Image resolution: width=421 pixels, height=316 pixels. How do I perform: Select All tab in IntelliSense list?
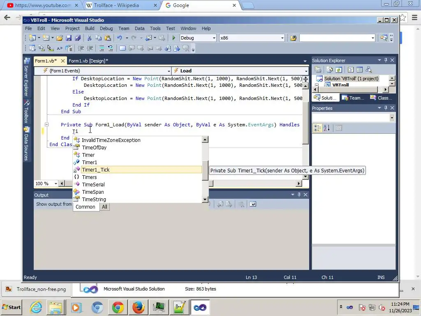(104, 207)
